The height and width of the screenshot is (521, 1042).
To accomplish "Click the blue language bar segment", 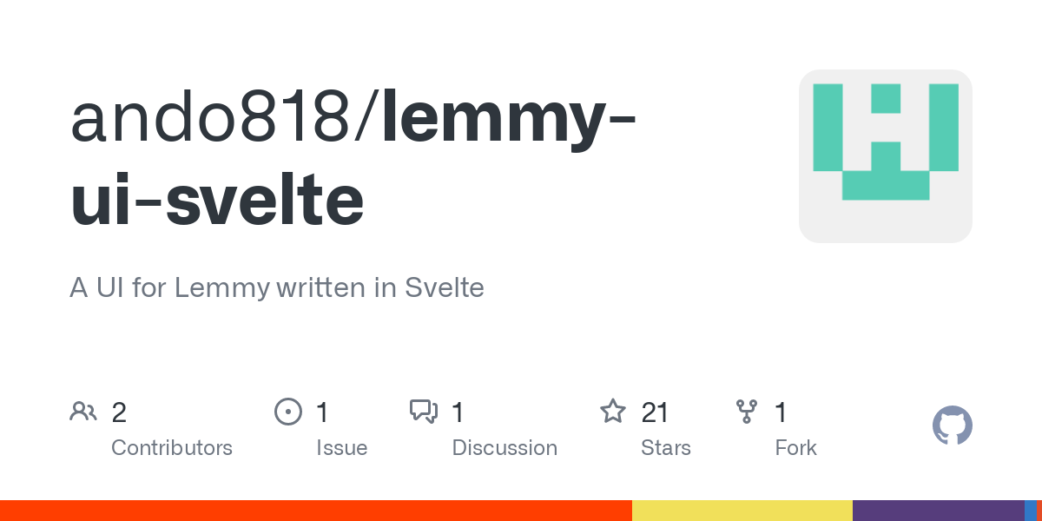I will point(1031,511).
